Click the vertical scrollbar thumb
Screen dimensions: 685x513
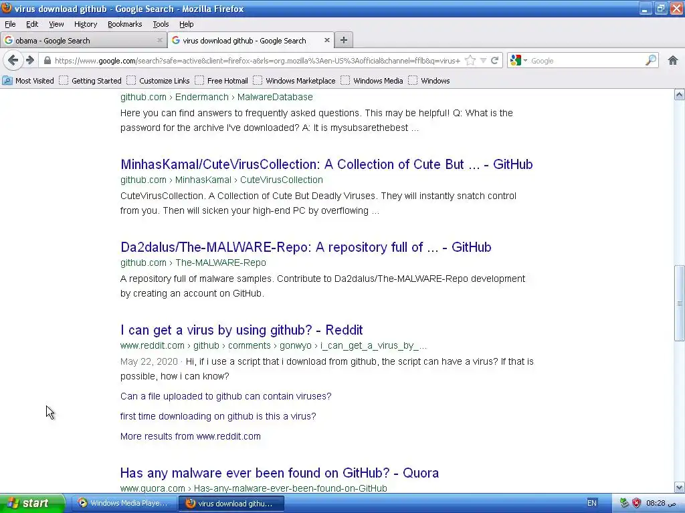pyautogui.click(x=680, y=303)
